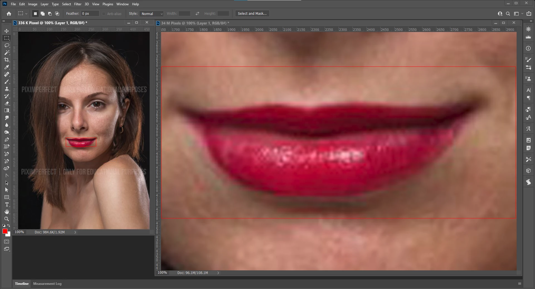
Task: Select the Gradient tool
Action: [7, 110]
